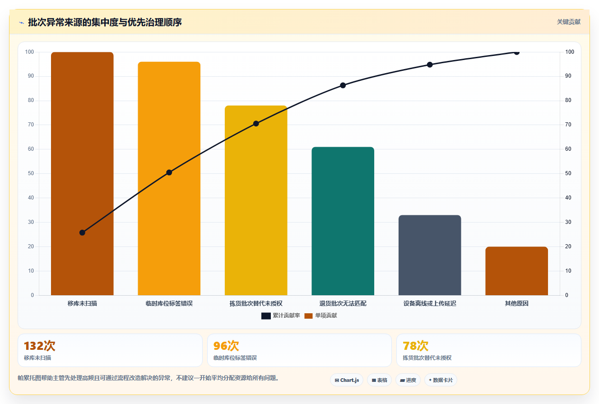Screen dimensions: 599x404
Task: Click the x-axis label 临时库位标签错误
Action: 169,303
